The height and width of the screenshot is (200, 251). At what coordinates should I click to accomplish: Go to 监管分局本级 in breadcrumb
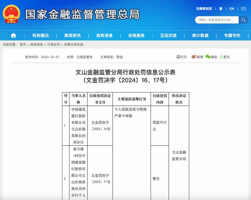74,44
